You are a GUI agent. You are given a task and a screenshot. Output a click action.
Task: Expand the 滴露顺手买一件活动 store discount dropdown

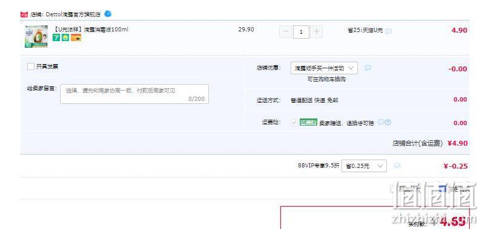coord(324,68)
